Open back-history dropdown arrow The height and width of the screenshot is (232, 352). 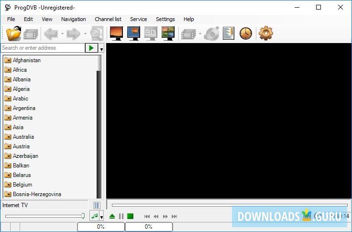click(62, 33)
